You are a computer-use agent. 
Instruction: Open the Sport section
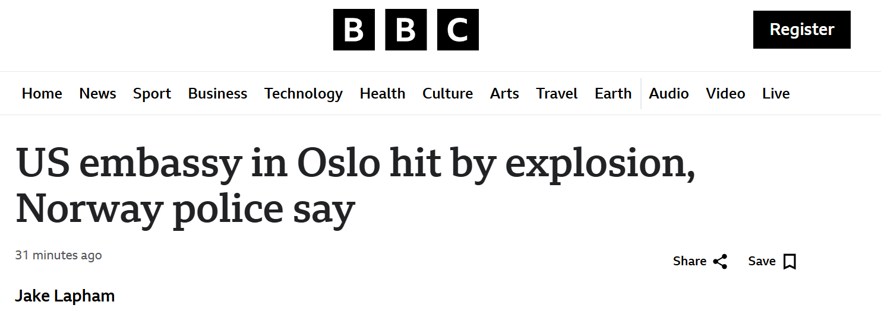[x=152, y=94]
